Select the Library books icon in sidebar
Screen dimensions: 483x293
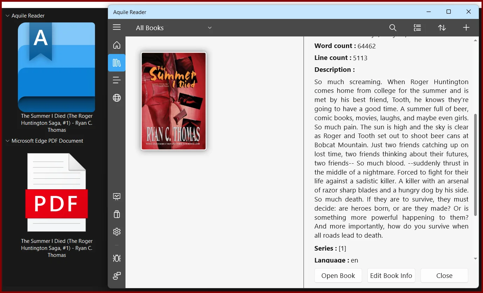117,63
